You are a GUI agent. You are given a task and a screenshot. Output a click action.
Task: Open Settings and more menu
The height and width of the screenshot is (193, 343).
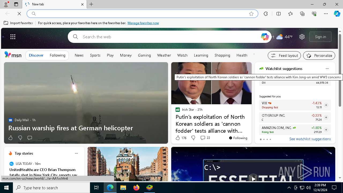pyautogui.click(x=326, y=14)
